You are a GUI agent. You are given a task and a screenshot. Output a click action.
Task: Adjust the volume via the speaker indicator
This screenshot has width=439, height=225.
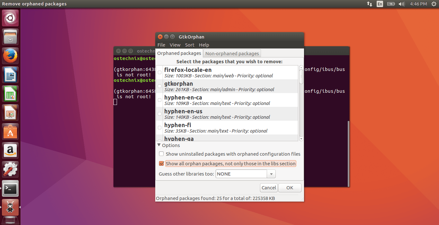click(401, 4)
